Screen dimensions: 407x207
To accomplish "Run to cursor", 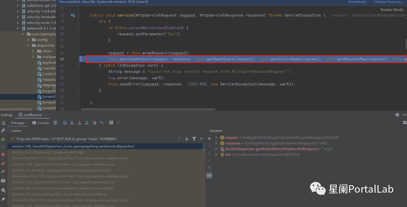I will pyautogui.click(x=102, y=123).
